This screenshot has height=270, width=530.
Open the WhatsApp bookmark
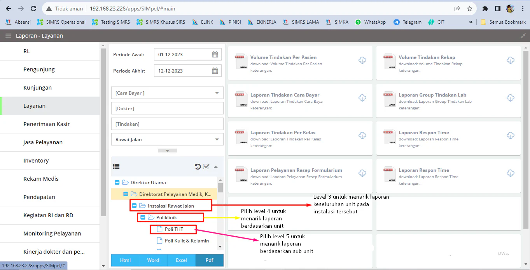click(x=370, y=22)
